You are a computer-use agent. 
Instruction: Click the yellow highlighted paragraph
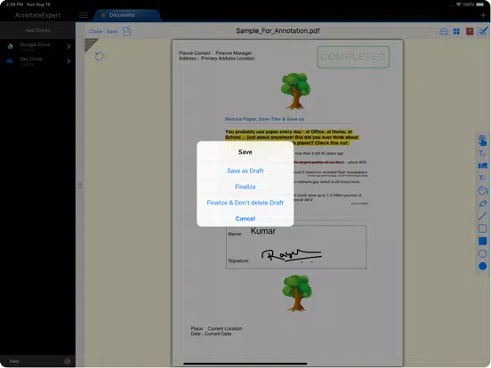tap(291, 137)
